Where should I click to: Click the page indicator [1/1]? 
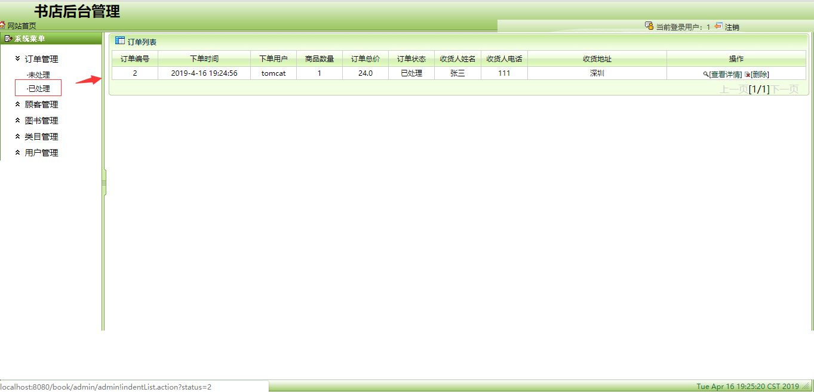(x=759, y=89)
